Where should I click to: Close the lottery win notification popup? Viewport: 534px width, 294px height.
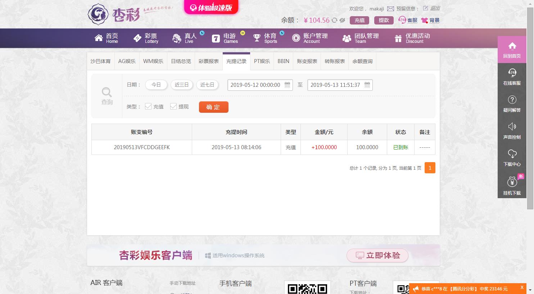pos(522,288)
